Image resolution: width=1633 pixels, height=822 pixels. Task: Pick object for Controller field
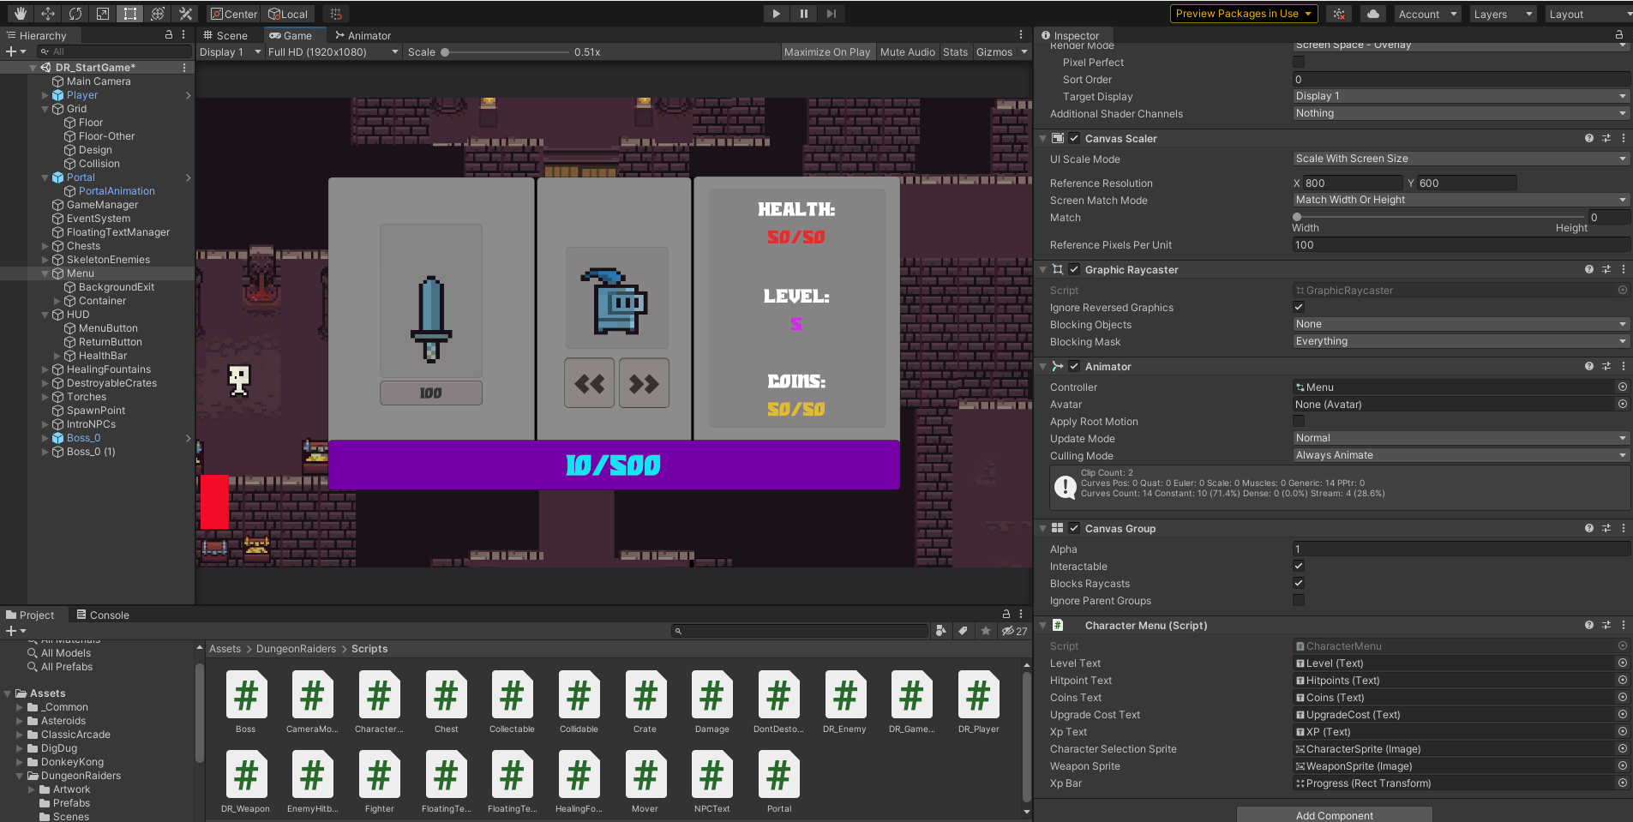[1623, 387]
